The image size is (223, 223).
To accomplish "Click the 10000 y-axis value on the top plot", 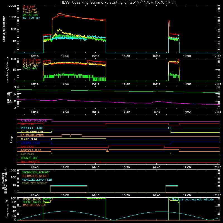I will point(11,6).
